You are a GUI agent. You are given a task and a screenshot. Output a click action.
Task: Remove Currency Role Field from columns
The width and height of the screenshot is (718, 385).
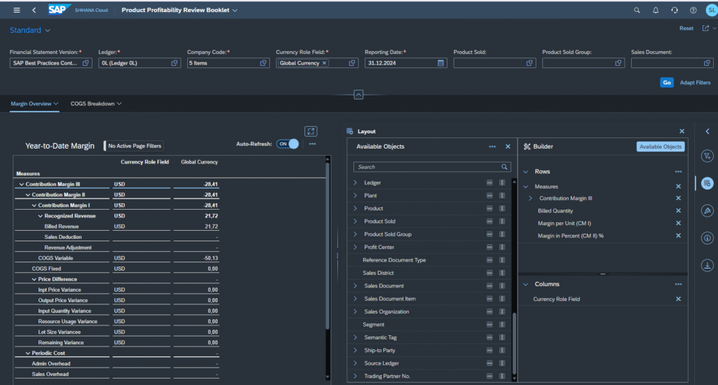[x=678, y=299]
